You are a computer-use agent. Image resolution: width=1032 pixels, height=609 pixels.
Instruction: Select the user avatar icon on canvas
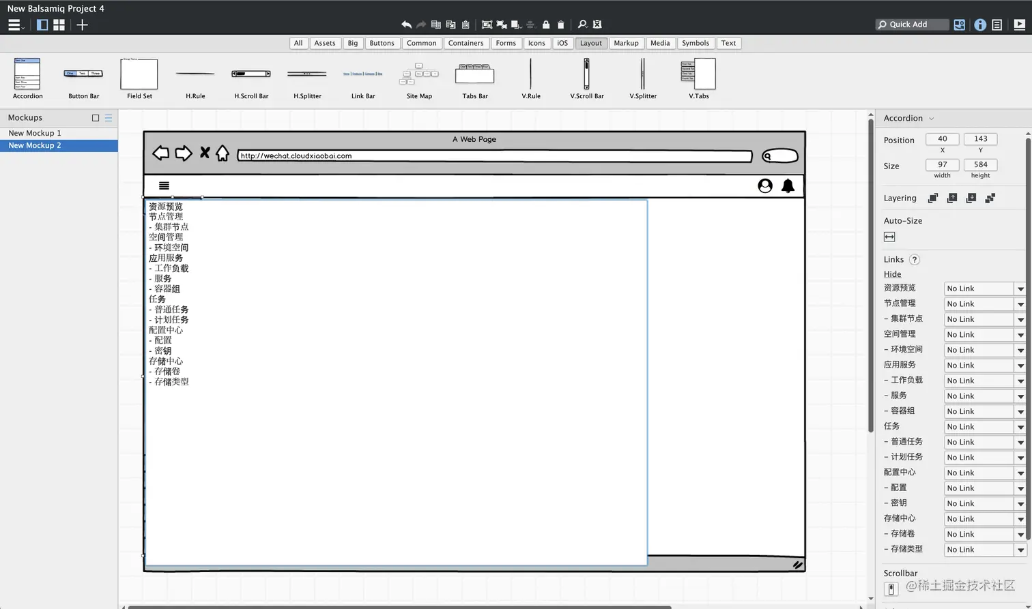pos(765,185)
